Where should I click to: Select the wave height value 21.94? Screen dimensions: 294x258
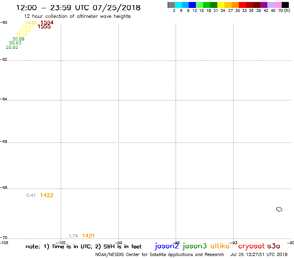pyautogui.click(x=21, y=35)
